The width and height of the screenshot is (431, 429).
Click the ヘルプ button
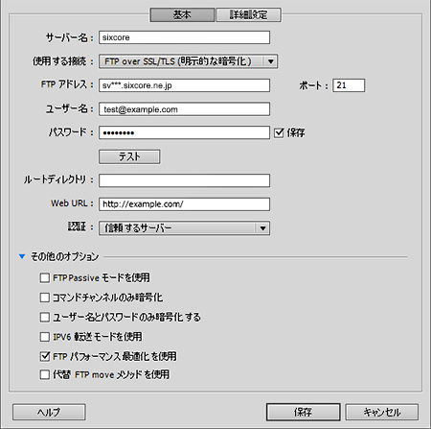point(49,412)
